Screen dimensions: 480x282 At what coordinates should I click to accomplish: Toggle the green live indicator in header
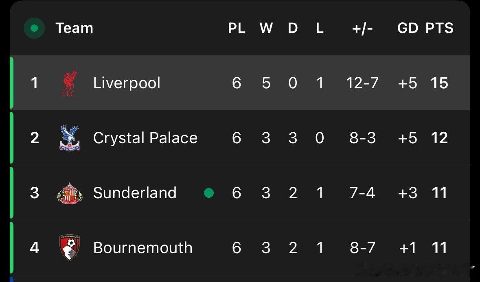(34, 28)
